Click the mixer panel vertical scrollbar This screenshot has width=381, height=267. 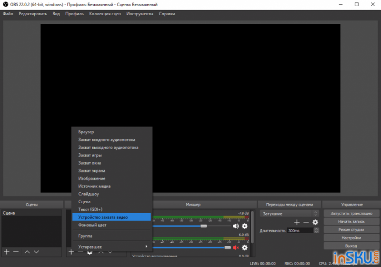(x=252, y=227)
